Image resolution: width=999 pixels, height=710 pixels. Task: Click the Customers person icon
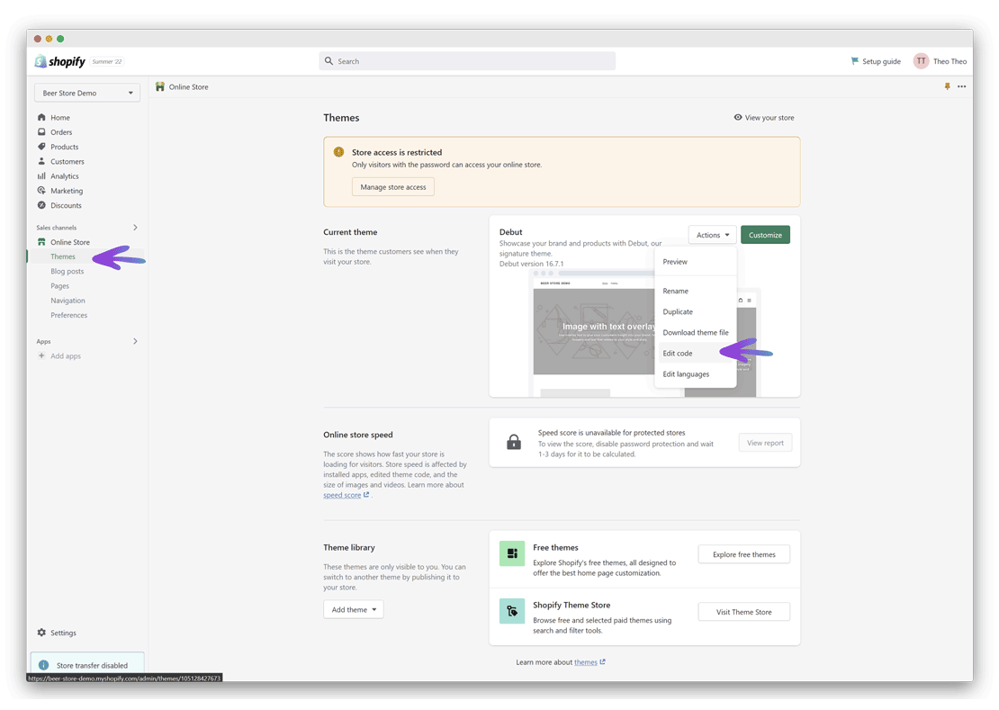41,161
